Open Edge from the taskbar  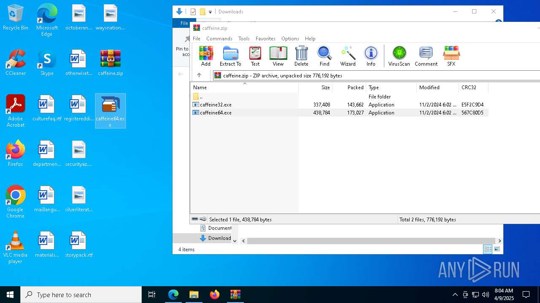(173, 295)
